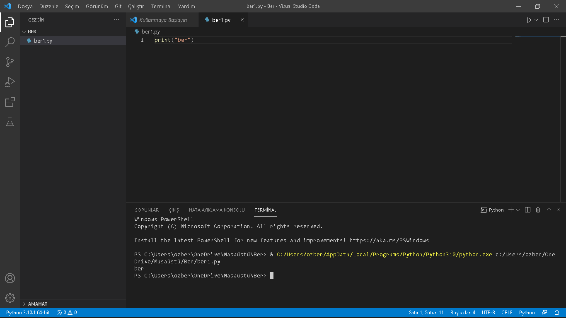The height and width of the screenshot is (318, 566).
Task: Open the new terminal launch profile dropdown
Action: click(x=518, y=210)
